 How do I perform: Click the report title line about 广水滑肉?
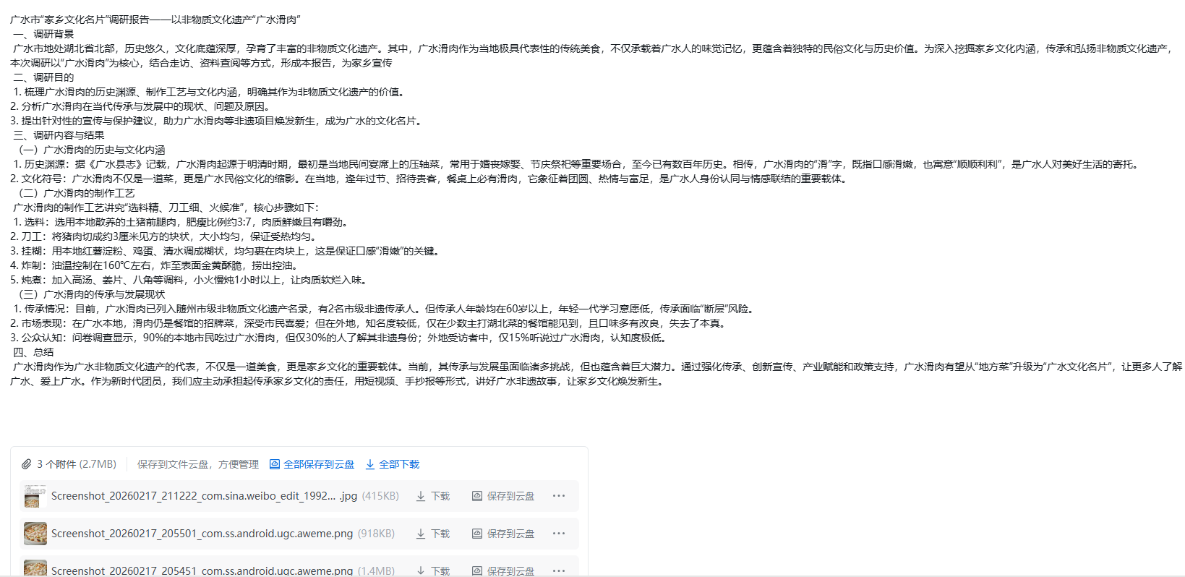(155, 20)
